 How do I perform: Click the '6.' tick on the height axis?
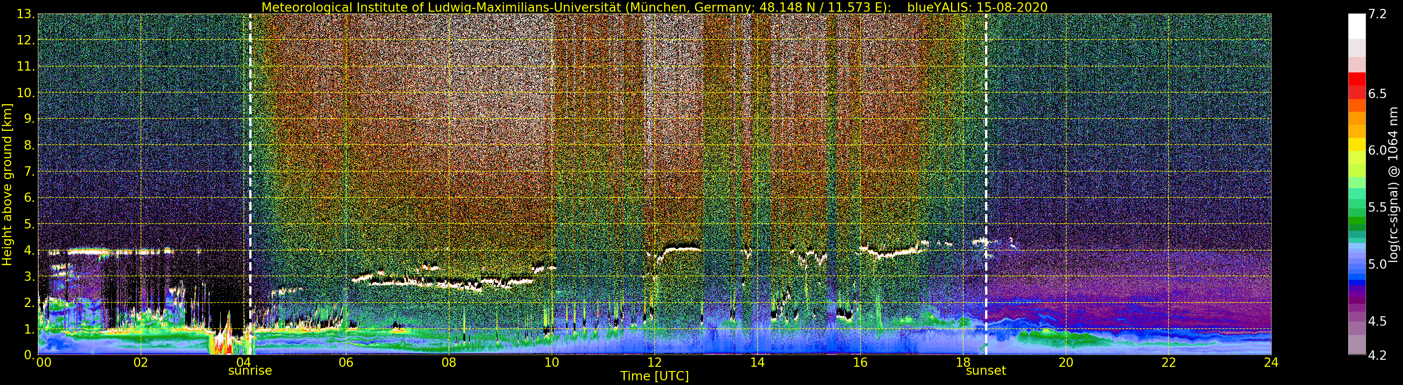pyautogui.click(x=29, y=198)
